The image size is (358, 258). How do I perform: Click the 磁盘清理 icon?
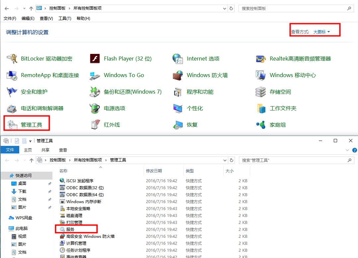pos(62,215)
